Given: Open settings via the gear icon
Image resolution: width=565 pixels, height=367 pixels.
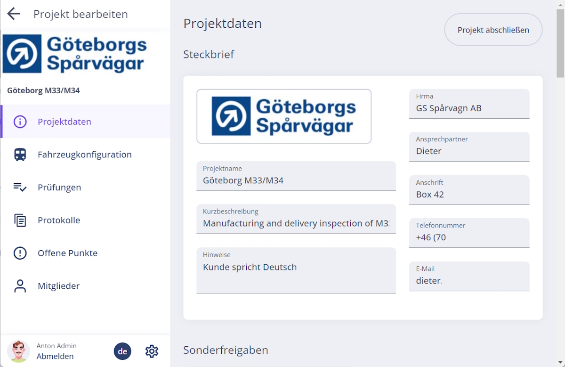Looking at the screenshot, I should click(x=152, y=351).
